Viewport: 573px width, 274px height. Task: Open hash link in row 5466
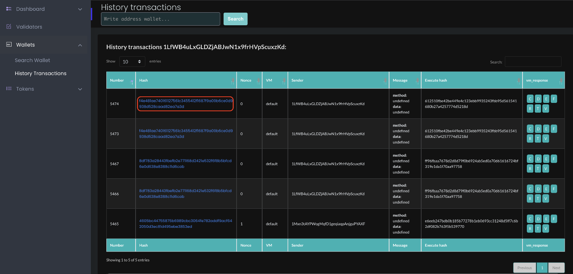click(185, 193)
